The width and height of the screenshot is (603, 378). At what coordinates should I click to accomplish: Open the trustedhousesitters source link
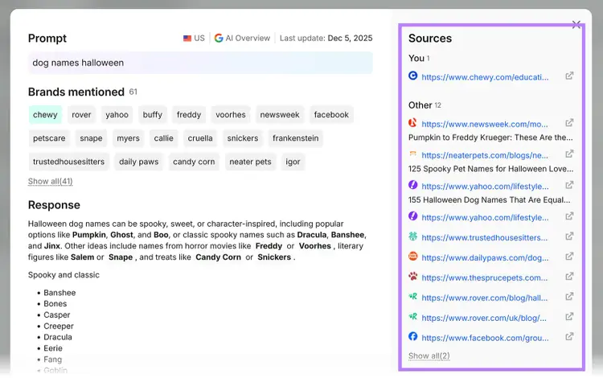click(x=484, y=237)
